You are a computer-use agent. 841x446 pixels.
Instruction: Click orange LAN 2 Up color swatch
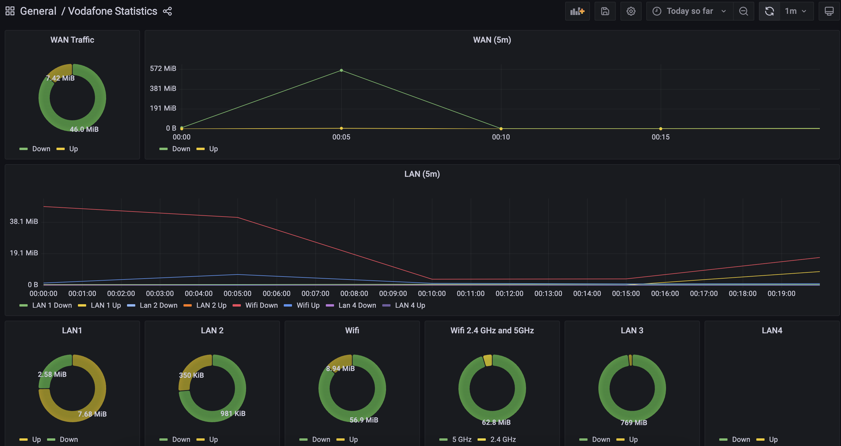pyautogui.click(x=188, y=305)
